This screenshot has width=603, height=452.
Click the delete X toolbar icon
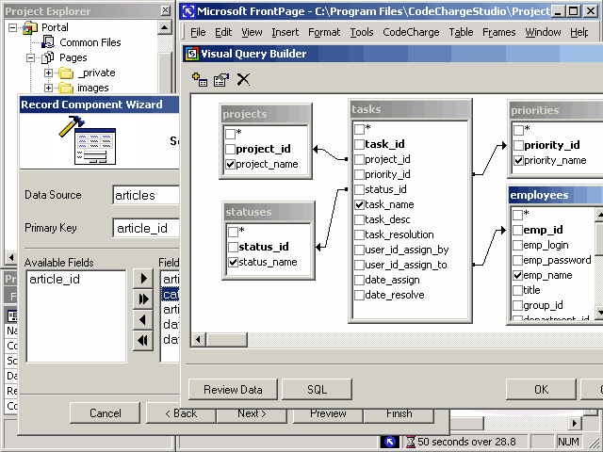click(x=243, y=79)
